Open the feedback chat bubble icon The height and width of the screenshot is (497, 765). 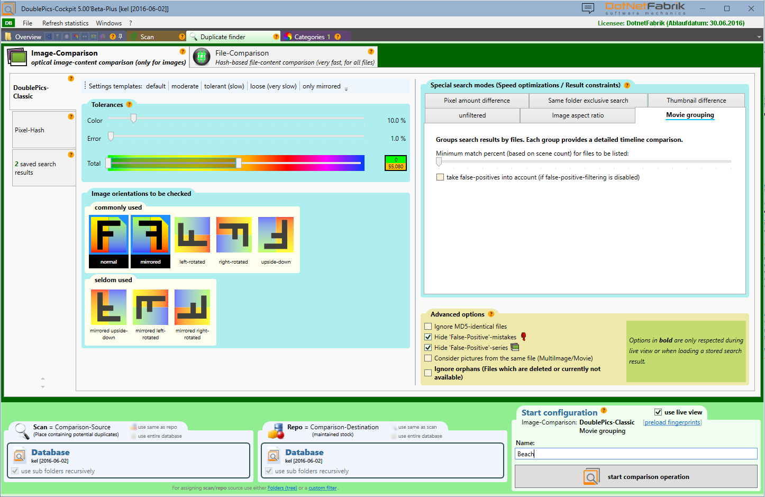588,8
